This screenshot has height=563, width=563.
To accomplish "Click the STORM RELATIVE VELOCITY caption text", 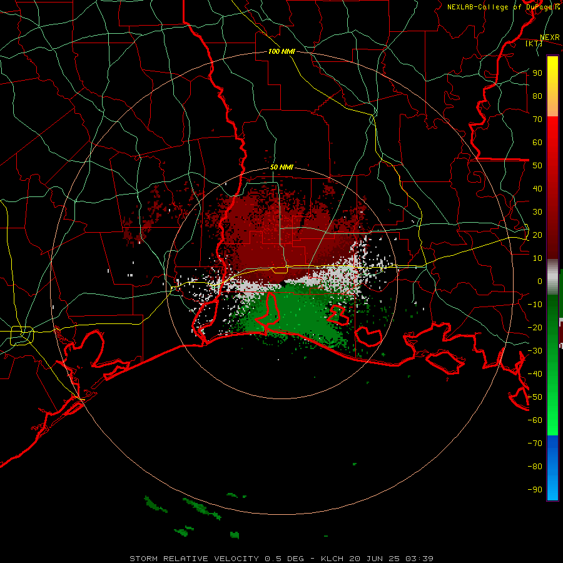I will pos(195,559).
